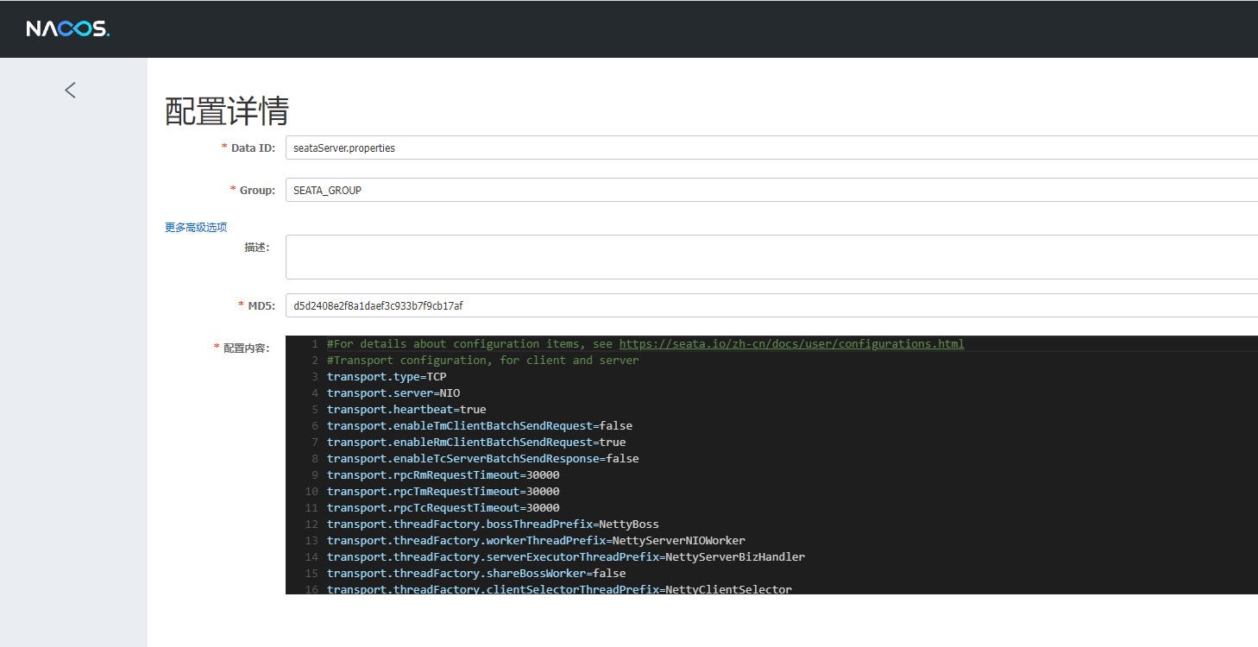Click workerThreadPrefix=NettyServerNIOWorker line
Image resolution: width=1258 pixels, height=647 pixels.
pyautogui.click(x=536, y=541)
